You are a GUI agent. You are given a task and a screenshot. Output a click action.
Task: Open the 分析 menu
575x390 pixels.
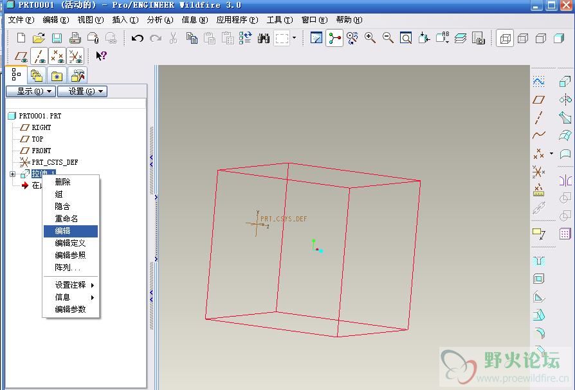click(x=160, y=20)
